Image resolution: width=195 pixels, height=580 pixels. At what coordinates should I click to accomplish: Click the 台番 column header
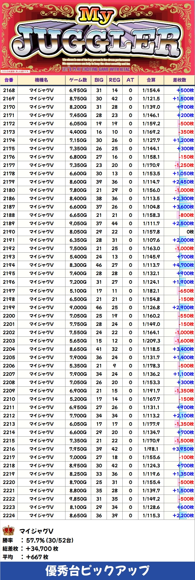point(9,80)
